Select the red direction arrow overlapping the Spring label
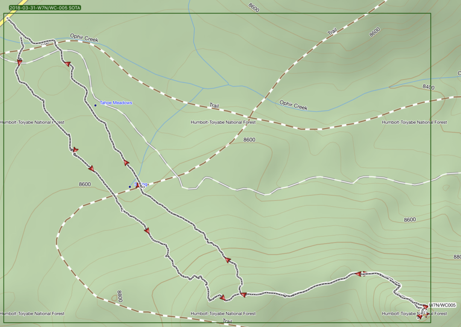The image size is (461, 327). tap(138, 185)
